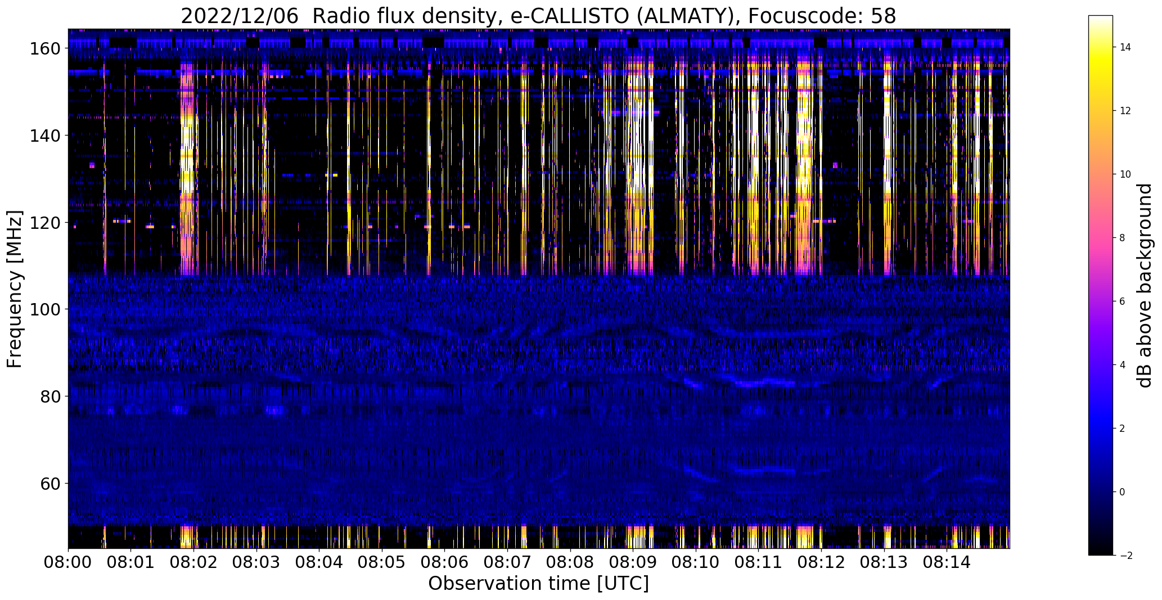Click the 60 frequency tick label
The width and height of the screenshot is (1162, 600).
(x=50, y=484)
